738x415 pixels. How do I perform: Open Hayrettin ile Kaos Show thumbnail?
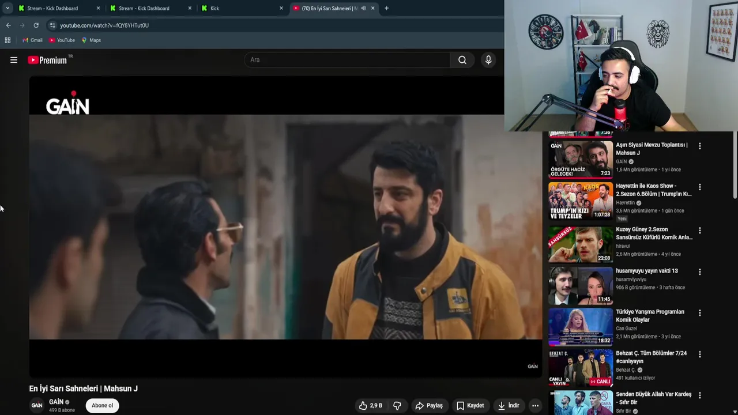coord(581,201)
